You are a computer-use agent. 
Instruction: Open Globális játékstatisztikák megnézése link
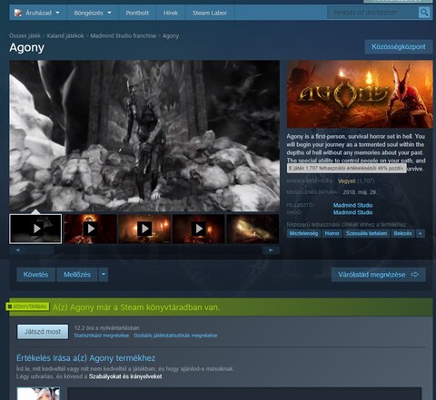(175, 336)
